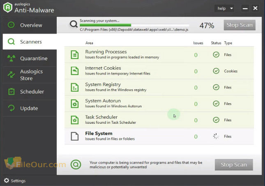Click the Overview target icon in sidebar
Viewport: 265px width, 186px height.
point(11,25)
